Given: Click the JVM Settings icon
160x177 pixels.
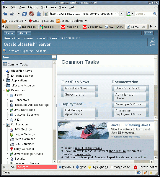Looking at the screenshot, I should 12,130.
